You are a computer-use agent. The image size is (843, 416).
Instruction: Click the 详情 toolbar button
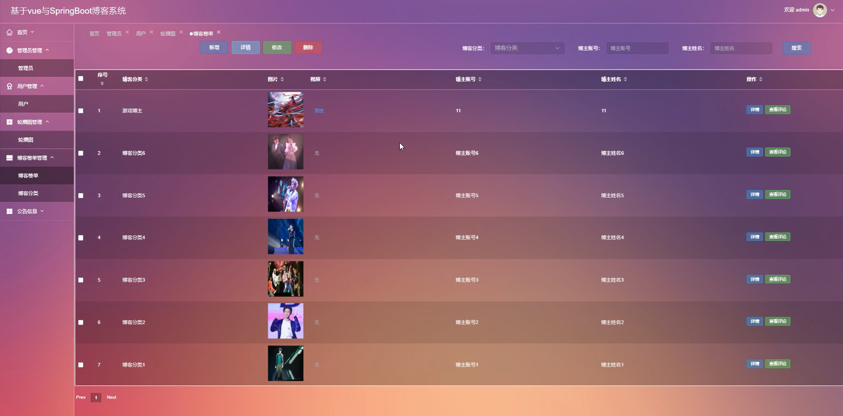(245, 48)
